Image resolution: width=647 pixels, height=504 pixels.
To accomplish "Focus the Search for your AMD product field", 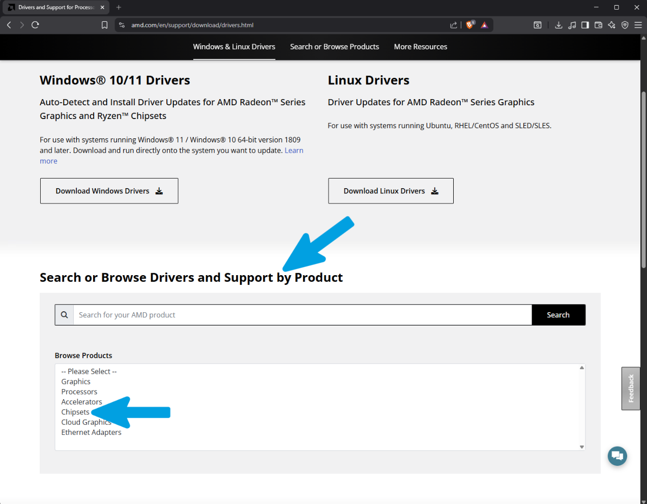I will tap(303, 315).
